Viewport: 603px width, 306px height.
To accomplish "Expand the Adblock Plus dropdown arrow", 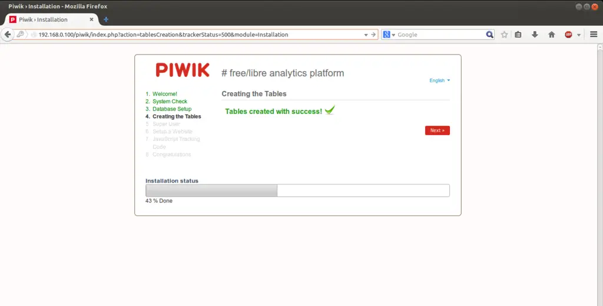I will click(x=578, y=35).
